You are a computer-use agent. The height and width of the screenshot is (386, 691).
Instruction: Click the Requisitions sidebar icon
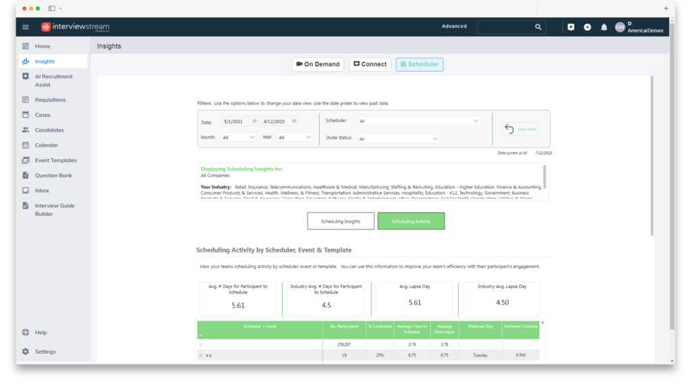click(26, 100)
